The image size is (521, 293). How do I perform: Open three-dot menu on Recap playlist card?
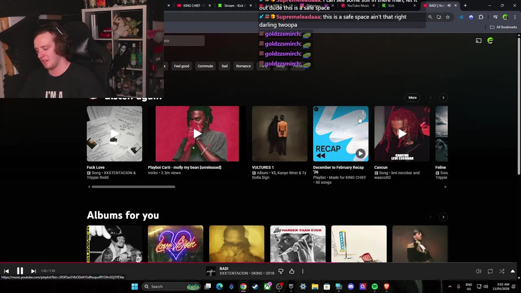(363, 113)
